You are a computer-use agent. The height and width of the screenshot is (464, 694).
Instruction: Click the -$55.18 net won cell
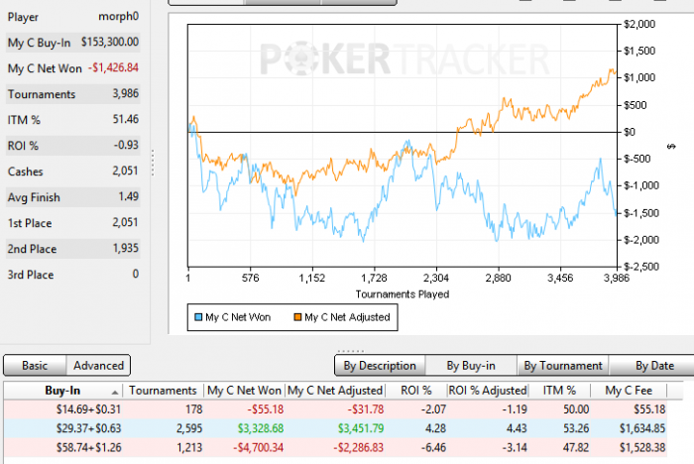(265, 409)
